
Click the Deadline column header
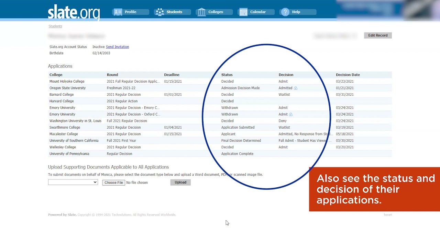coord(172,75)
